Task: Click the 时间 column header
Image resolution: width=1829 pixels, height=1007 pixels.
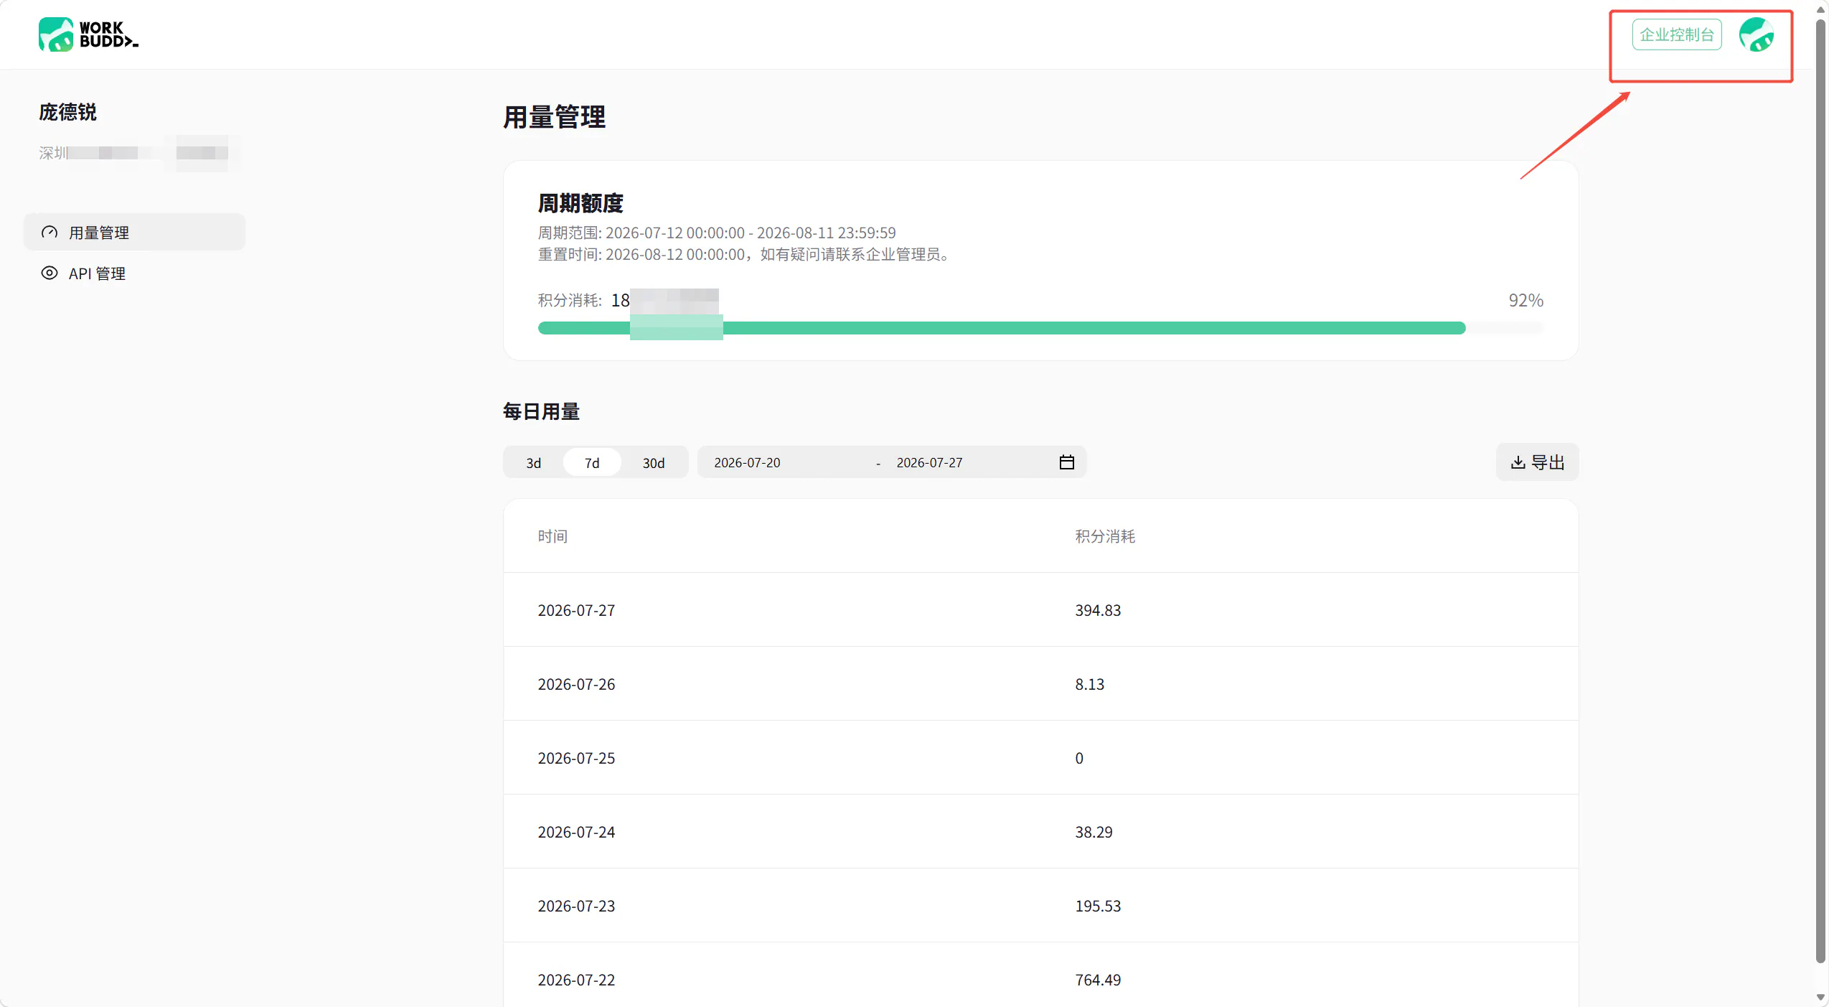Action: pos(553,536)
